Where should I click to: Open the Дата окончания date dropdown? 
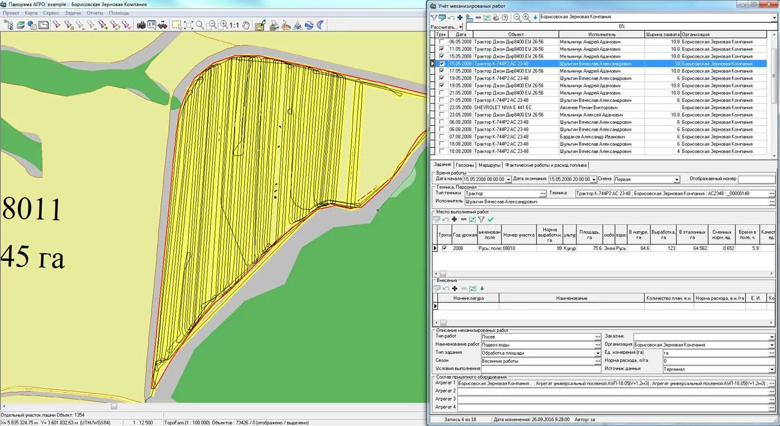coord(593,179)
